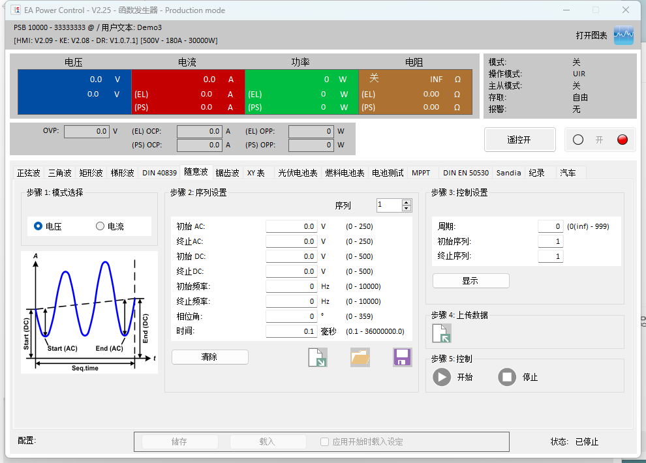This screenshot has height=463, width=646.
Task: Click the 时间 input field
Action: pyautogui.click(x=291, y=331)
